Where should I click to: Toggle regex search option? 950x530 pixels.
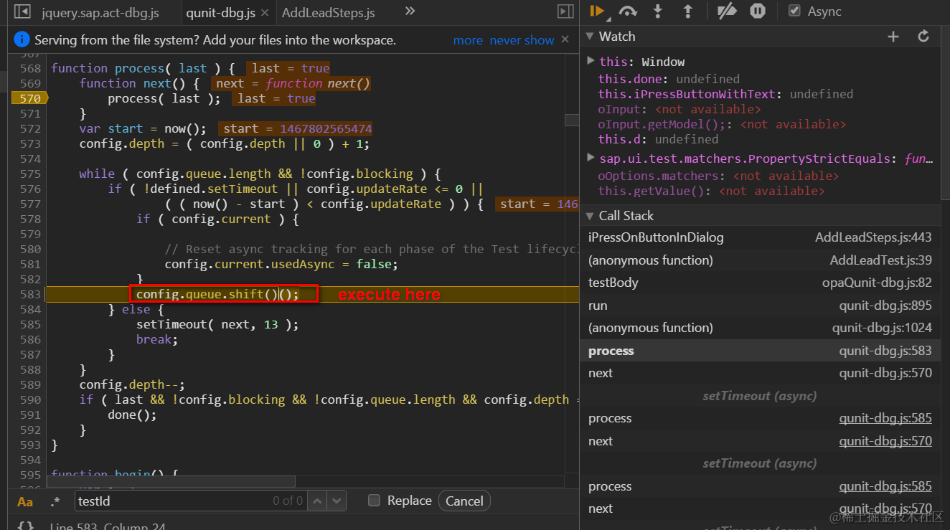[x=55, y=501]
